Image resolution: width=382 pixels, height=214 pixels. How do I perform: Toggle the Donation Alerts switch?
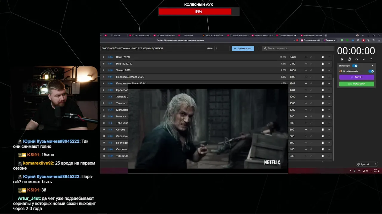coord(371,71)
